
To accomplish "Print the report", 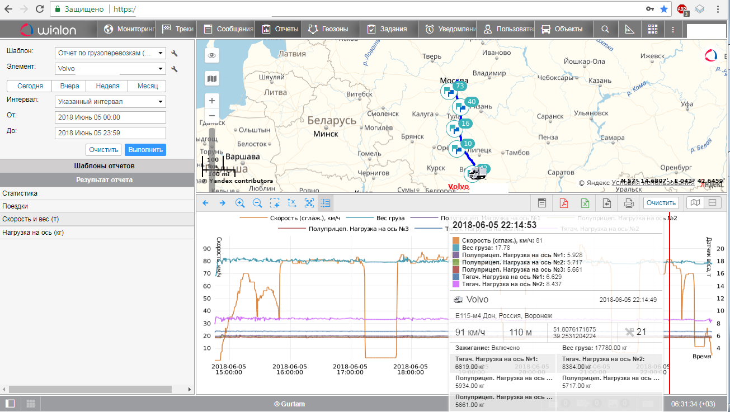I will coord(628,203).
